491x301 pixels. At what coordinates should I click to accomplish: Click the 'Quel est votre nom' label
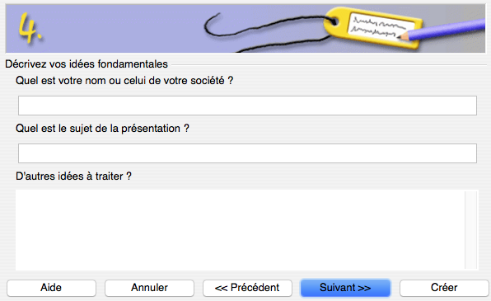tap(124, 81)
